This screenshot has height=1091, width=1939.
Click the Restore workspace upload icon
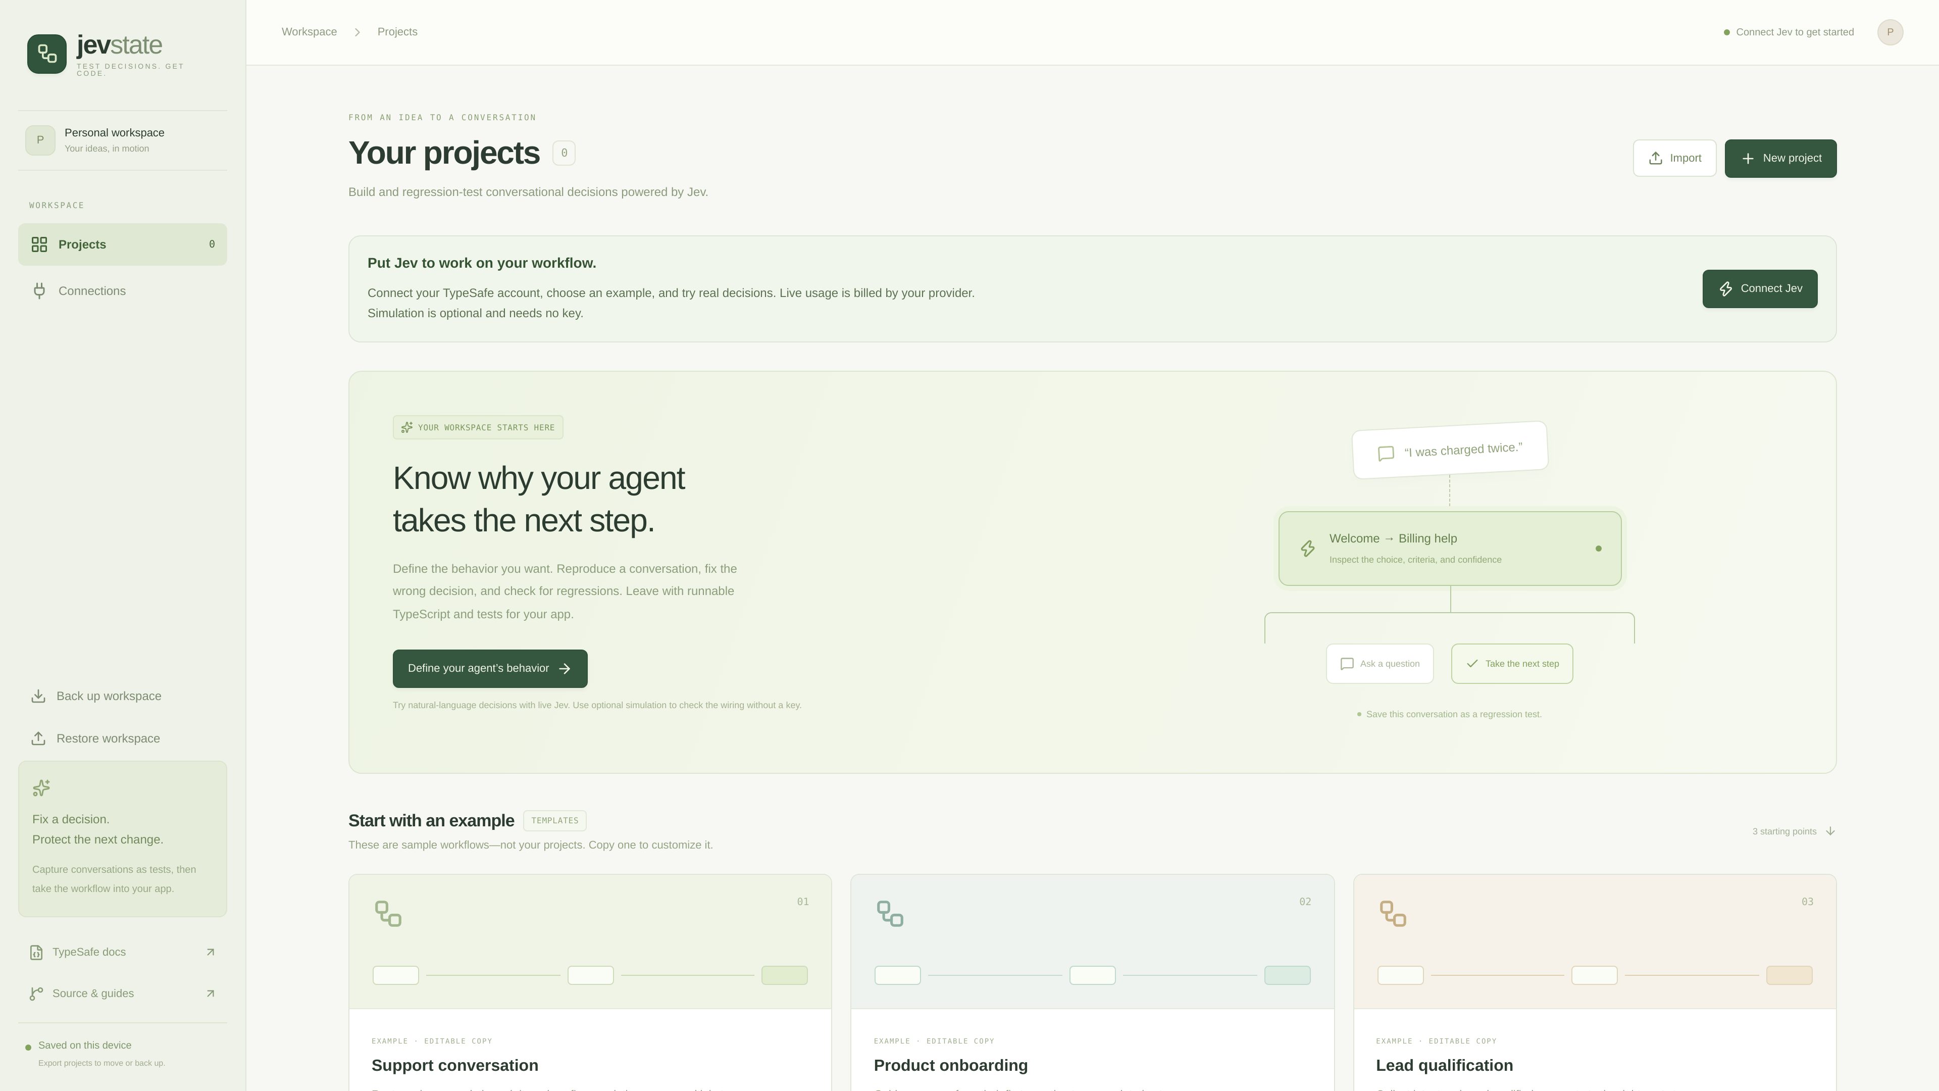(x=38, y=738)
